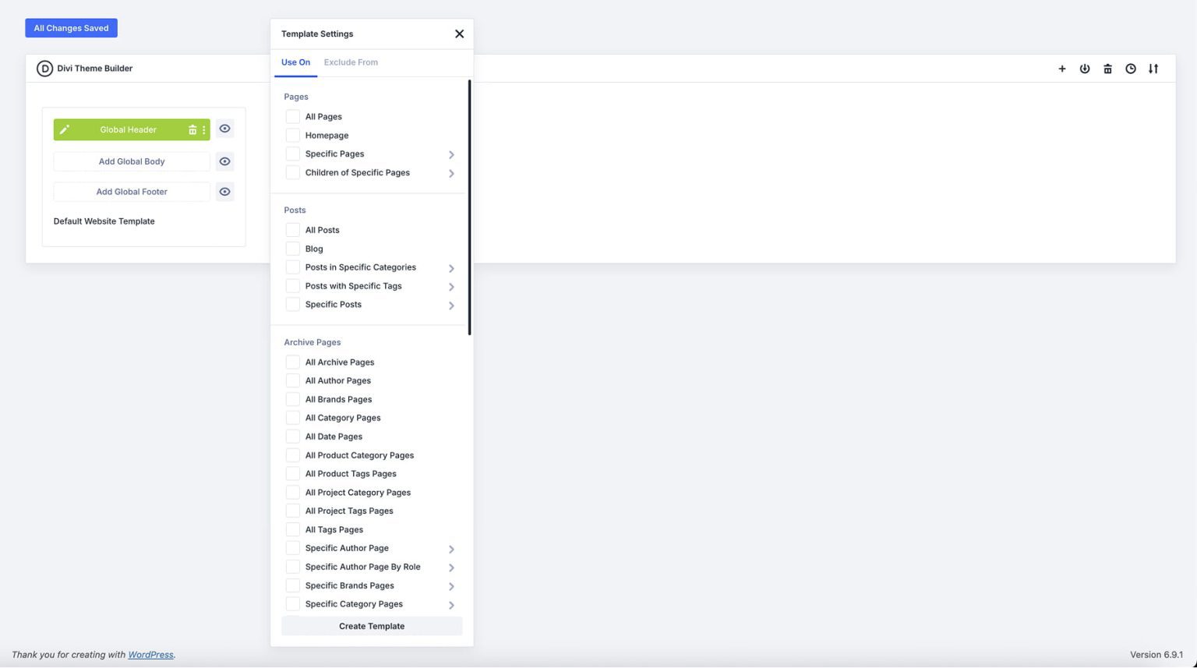This screenshot has width=1197, height=668.
Task: Click Add Global Footer button
Action: pyautogui.click(x=132, y=192)
